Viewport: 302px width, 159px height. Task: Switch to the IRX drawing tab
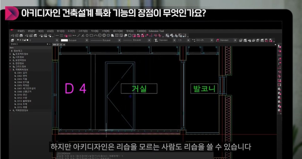coord(56,44)
